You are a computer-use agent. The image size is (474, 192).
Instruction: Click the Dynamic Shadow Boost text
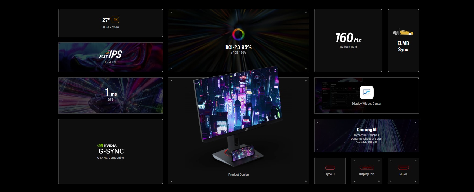pyautogui.click(x=367, y=139)
